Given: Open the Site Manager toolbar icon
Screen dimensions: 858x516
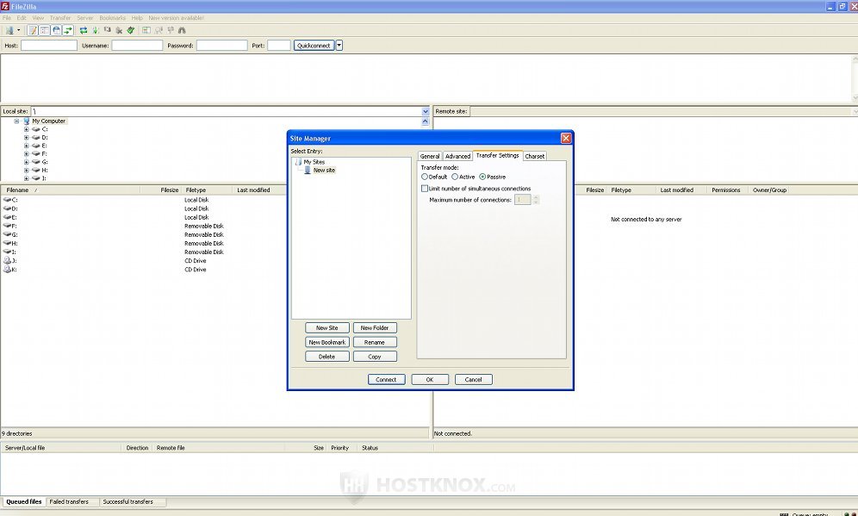Looking at the screenshot, I should (9, 31).
